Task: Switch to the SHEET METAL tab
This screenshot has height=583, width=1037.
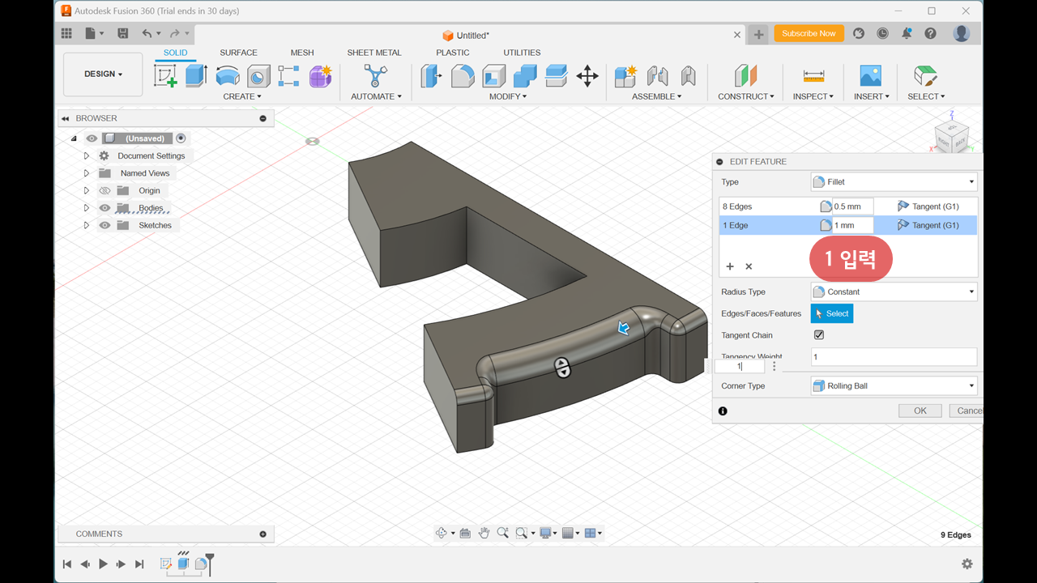Action: (374, 53)
